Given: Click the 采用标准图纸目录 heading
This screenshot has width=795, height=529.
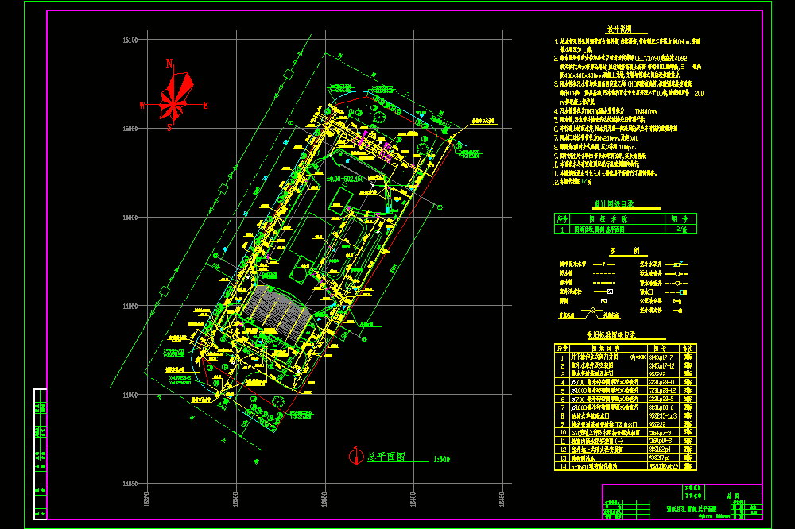Looking at the screenshot, I should (611, 335).
